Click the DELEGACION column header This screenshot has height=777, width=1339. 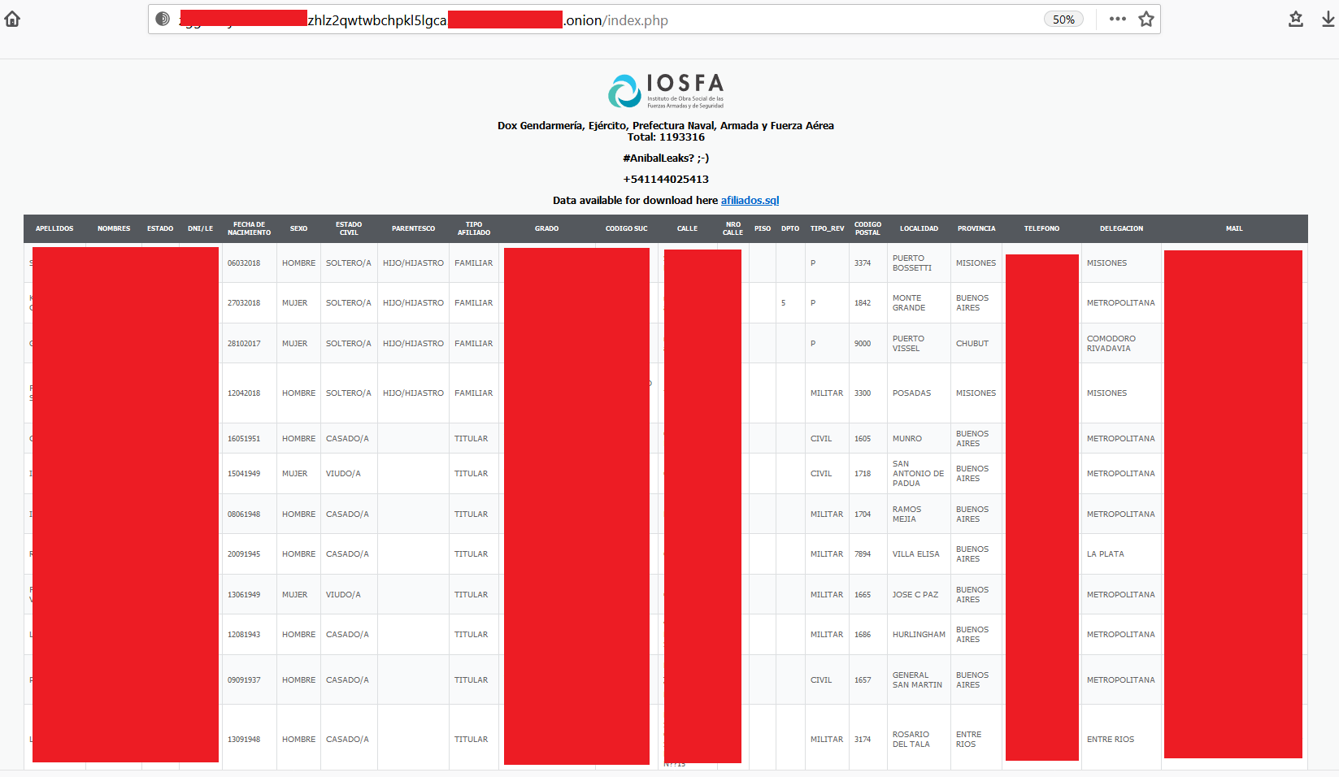click(1121, 228)
